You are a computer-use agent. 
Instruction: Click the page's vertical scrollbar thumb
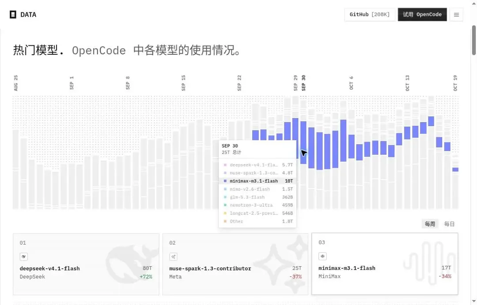pos(473,41)
